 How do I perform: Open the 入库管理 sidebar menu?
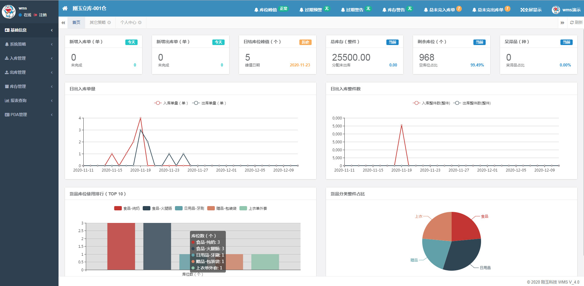(29, 58)
